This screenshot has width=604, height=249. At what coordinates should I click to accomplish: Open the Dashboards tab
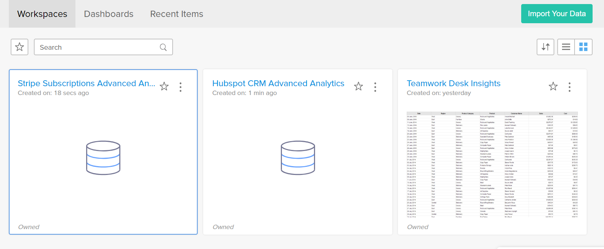109,14
